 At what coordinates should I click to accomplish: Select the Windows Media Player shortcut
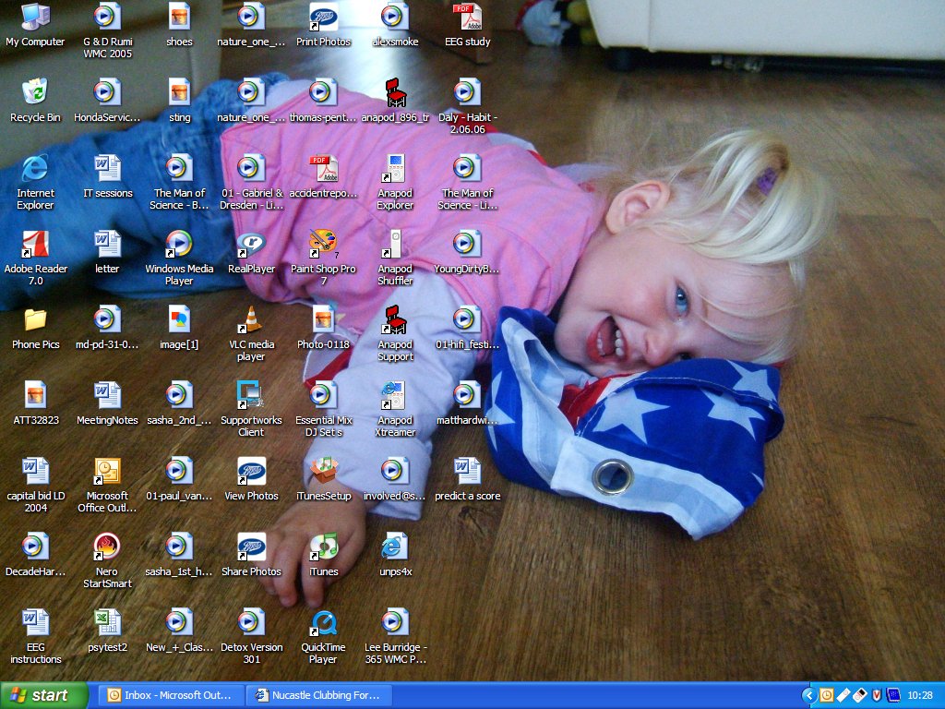(x=179, y=244)
